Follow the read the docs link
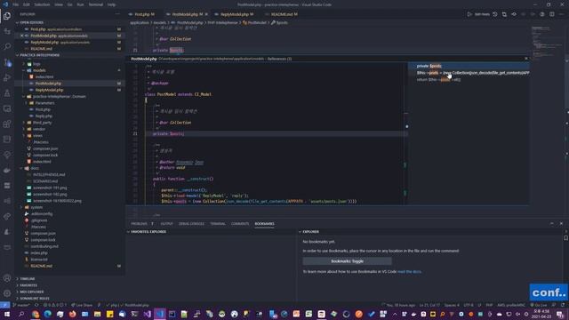 pyautogui.click(x=409, y=271)
